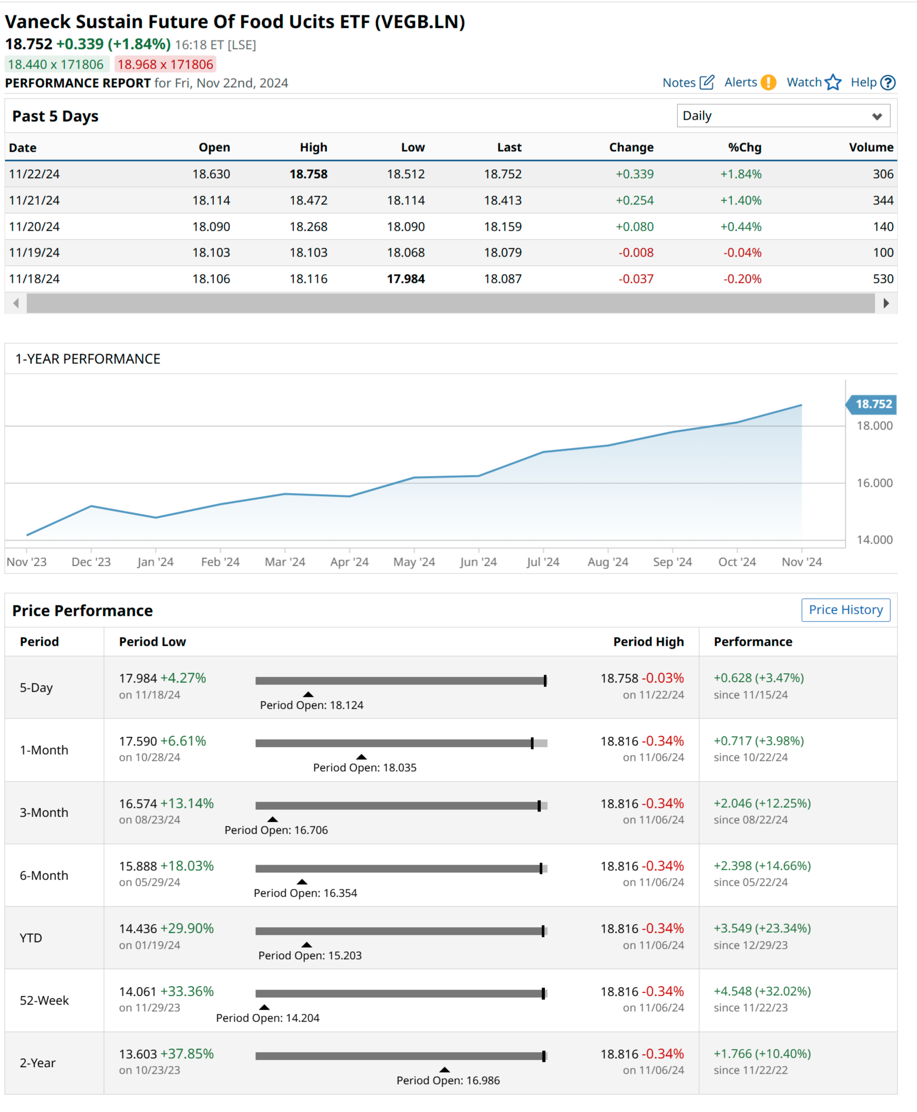Image resolution: width=917 pixels, height=1112 pixels.
Task: Click the Period Open 18.124 marker triangle
Action: click(x=308, y=694)
